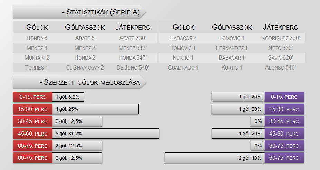Click the right Játékperc column header
The image size is (320, 170).
280,27
